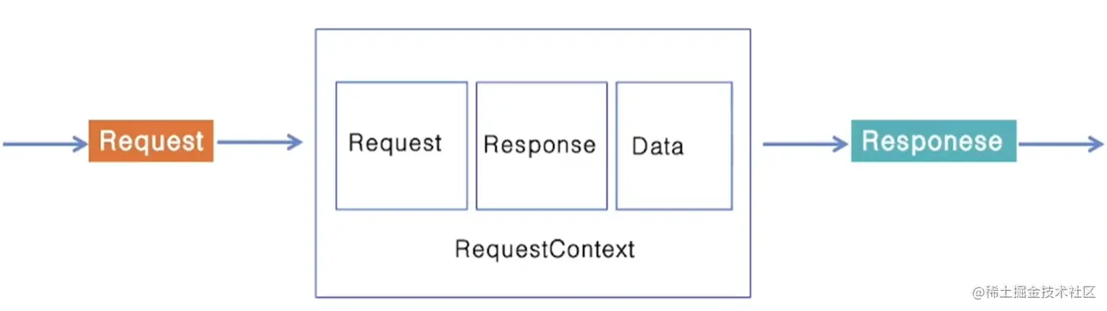Click arrow line leaving the teal Responese block
The height and width of the screenshot is (311, 1107).
point(1053,142)
